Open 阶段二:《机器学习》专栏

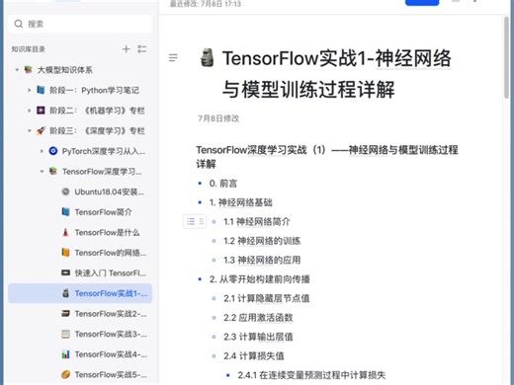(x=97, y=111)
